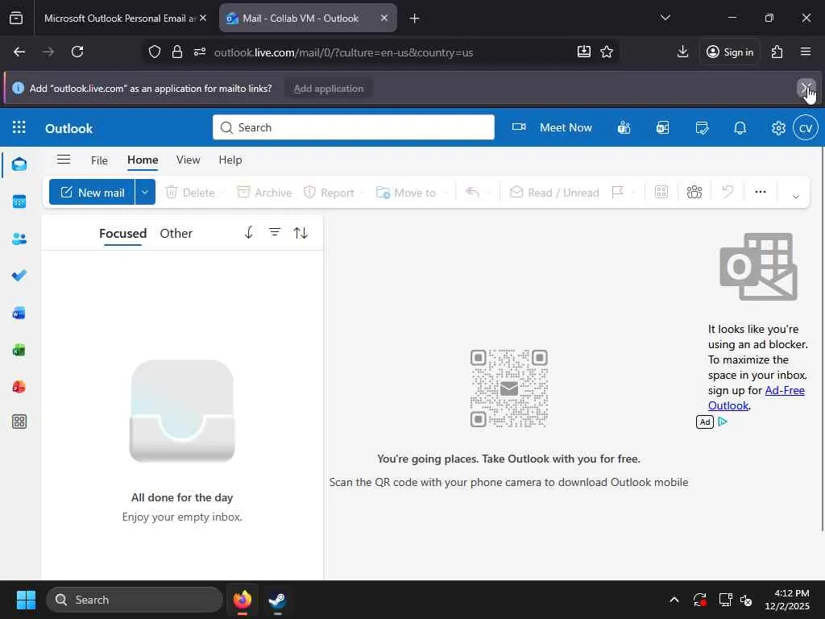Screen dimensions: 825x619
Task: Open Steam from the taskbar
Action: click(277, 600)
